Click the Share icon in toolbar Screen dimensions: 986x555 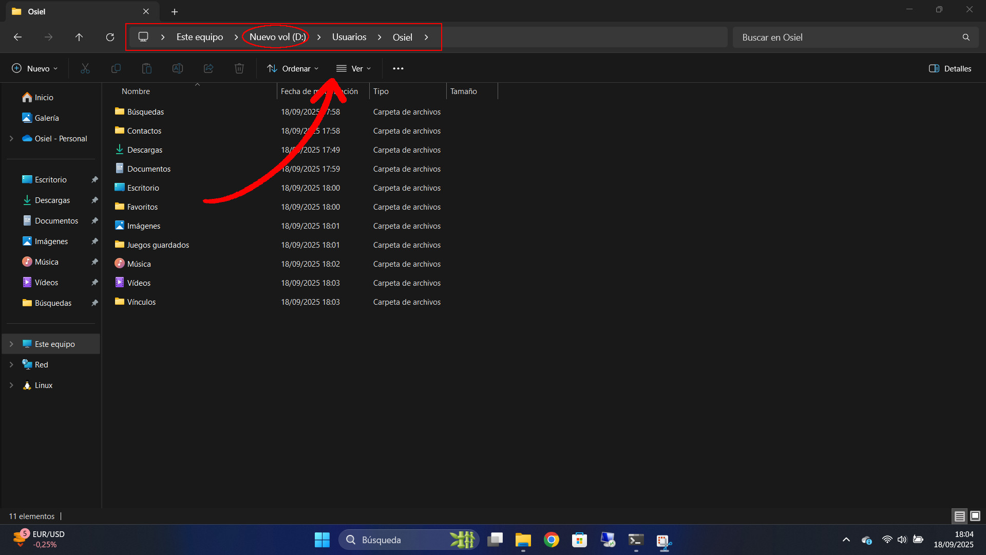pyautogui.click(x=208, y=68)
